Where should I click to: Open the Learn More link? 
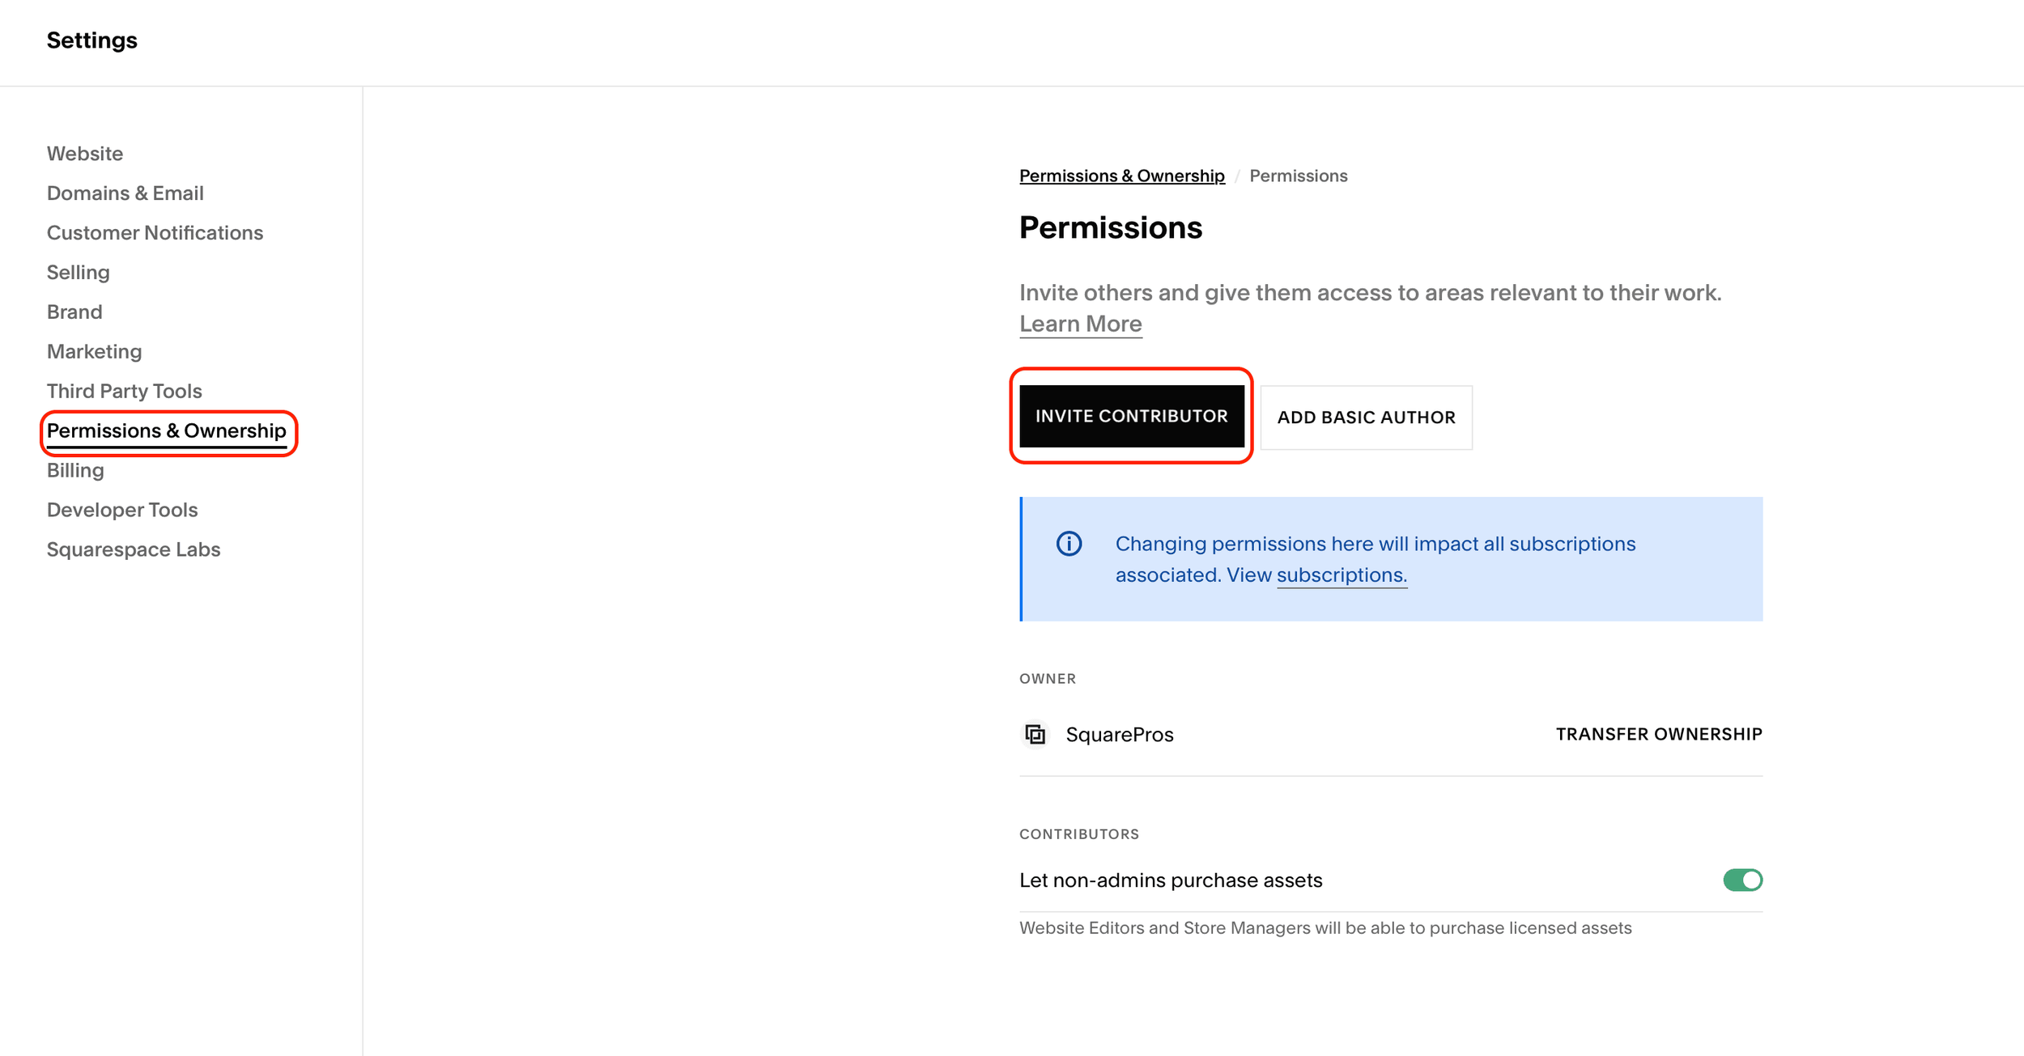1080,324
